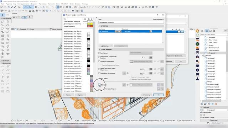Click the red X delete icon in Navigator
The height and width of the screenshot is (128, 228).
point(216,104)
